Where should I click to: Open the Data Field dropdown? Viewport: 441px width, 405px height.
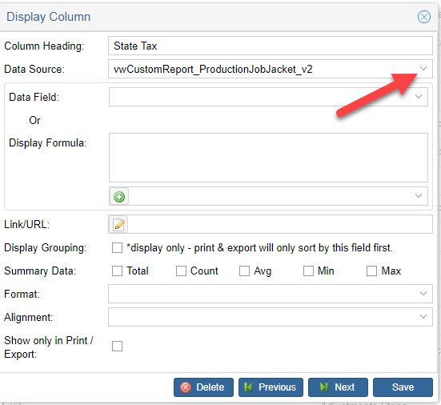click(x=419, y=97)
